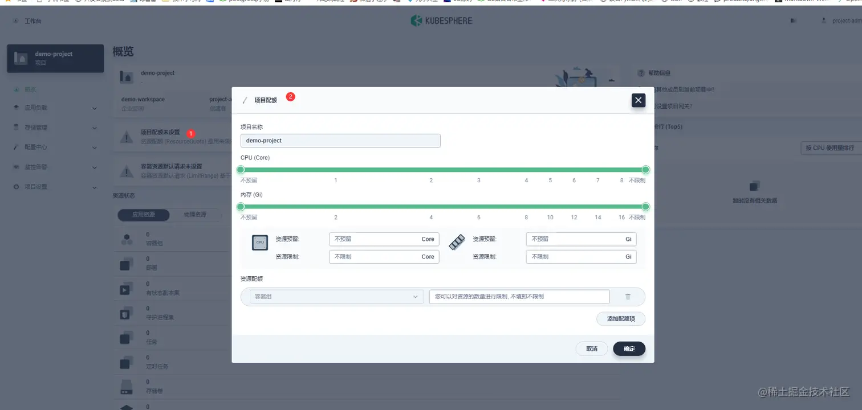The width and height of the screenshot is (862, 410).
Task: Click the CPU slider's left 不预留 handle
Action: (241, 170)
